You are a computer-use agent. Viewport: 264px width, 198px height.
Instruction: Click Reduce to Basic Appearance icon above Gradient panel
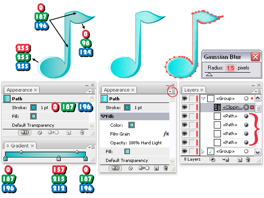pos(53,132)
